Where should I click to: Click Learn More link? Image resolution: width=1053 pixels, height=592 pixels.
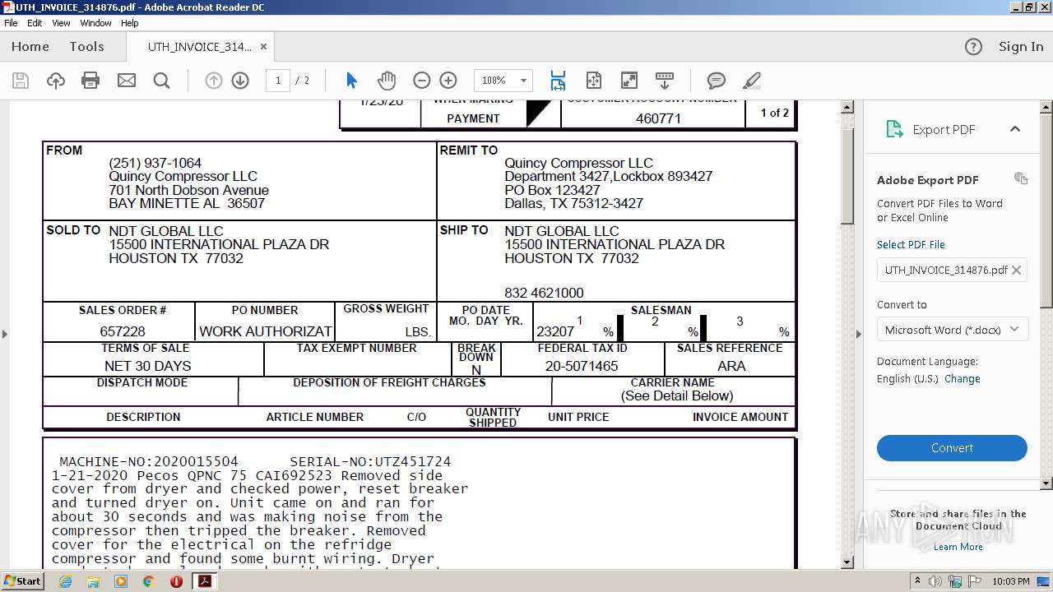(x=958, y=547)
